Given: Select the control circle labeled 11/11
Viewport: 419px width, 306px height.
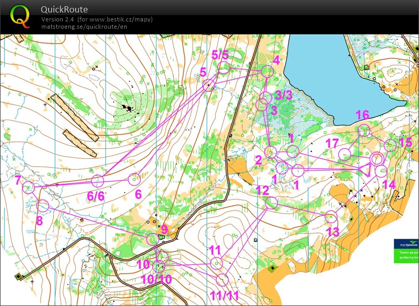Looking at the screenshot, I should tap(222, 279).
